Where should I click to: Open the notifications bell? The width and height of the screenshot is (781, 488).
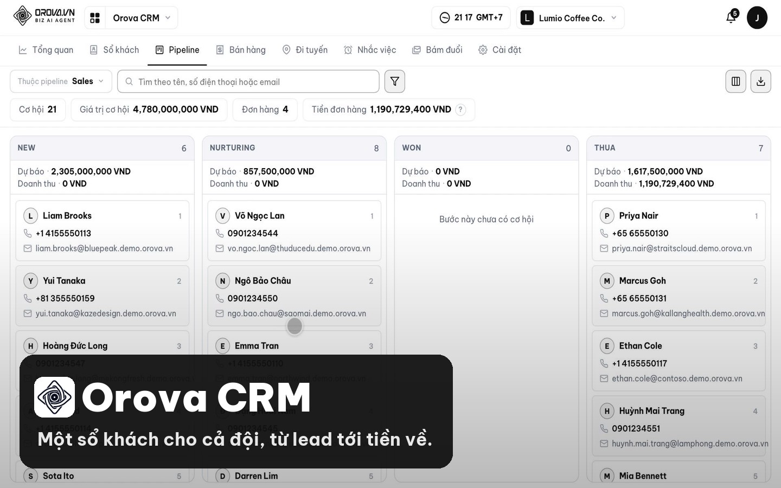coord(731,17)
